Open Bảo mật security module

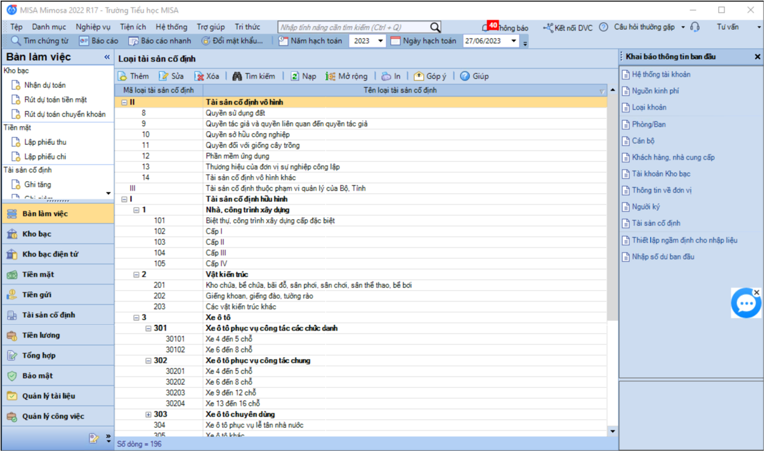(58, 376)
